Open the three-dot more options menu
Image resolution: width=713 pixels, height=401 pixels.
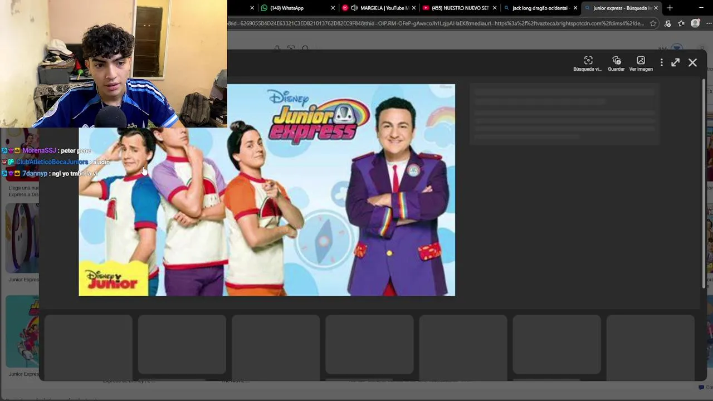click(661, 63)
